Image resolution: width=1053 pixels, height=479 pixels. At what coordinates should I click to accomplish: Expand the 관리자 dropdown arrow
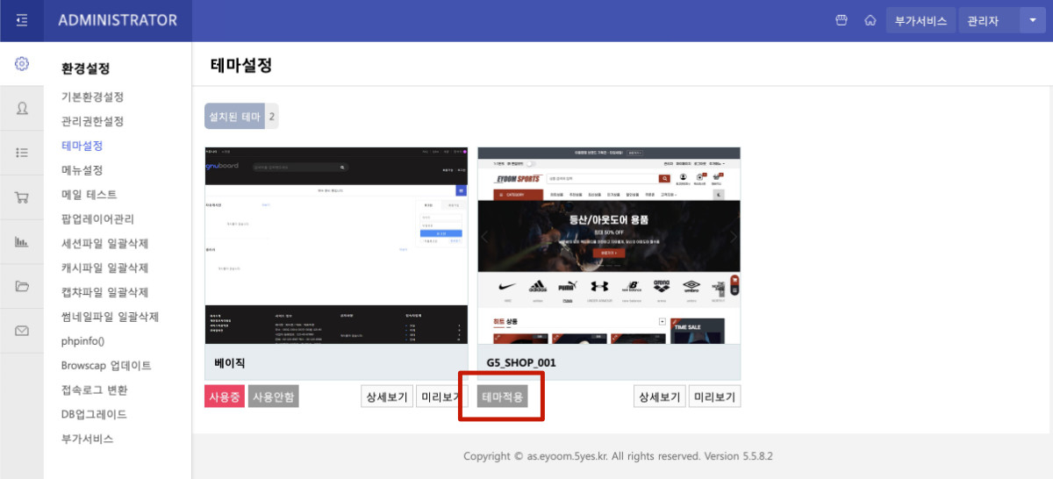click(x=1032, y=20)
